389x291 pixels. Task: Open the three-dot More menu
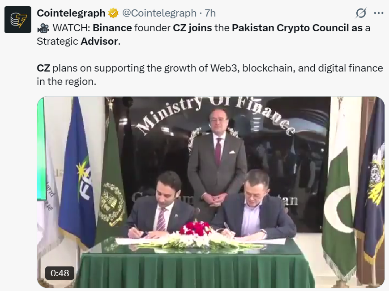point(379,13)
